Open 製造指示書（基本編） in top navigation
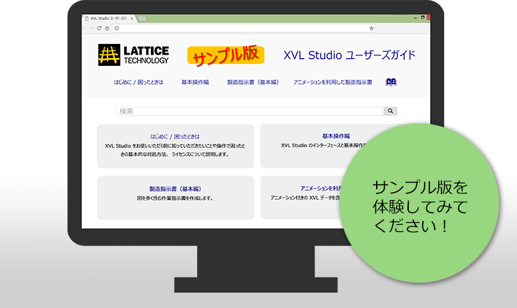 click(x=253, y=82)
